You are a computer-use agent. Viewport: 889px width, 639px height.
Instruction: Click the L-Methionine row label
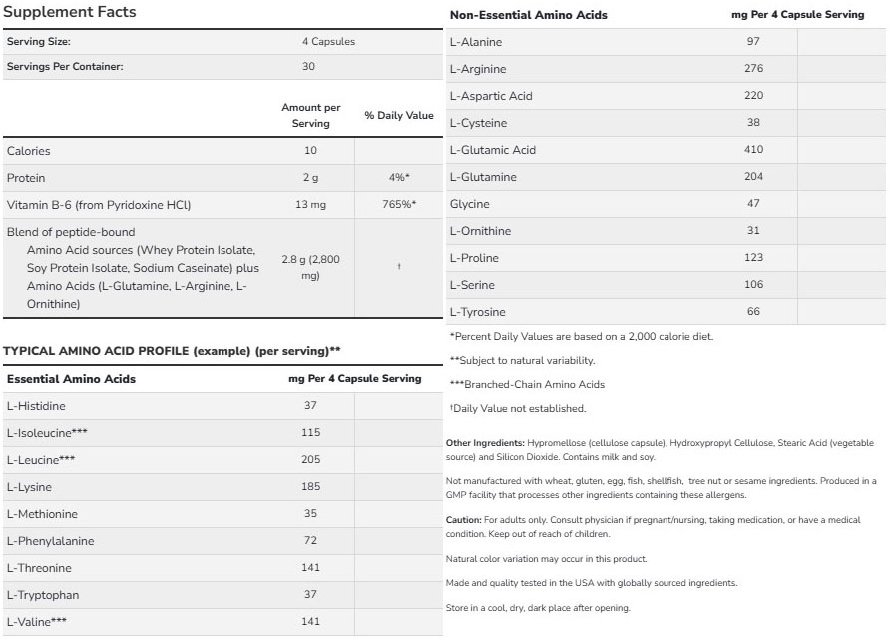tap(41, 514)
